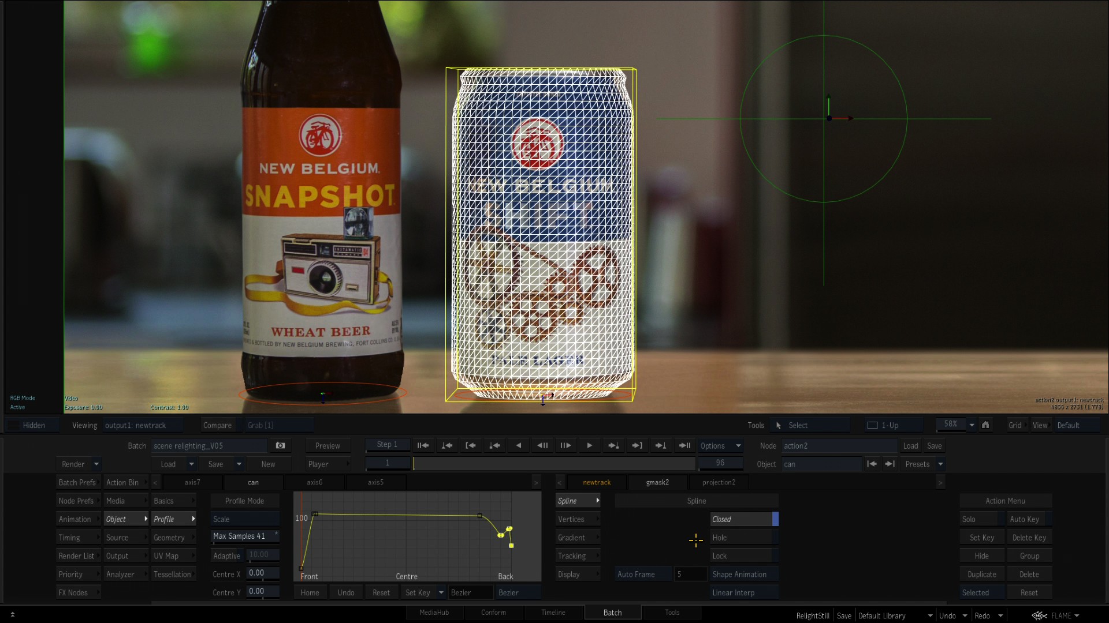Click Delete Key in Action Menu
Image resolution: width=1109 pixels, height=623 pixels.
click(x=1029, y=538)
